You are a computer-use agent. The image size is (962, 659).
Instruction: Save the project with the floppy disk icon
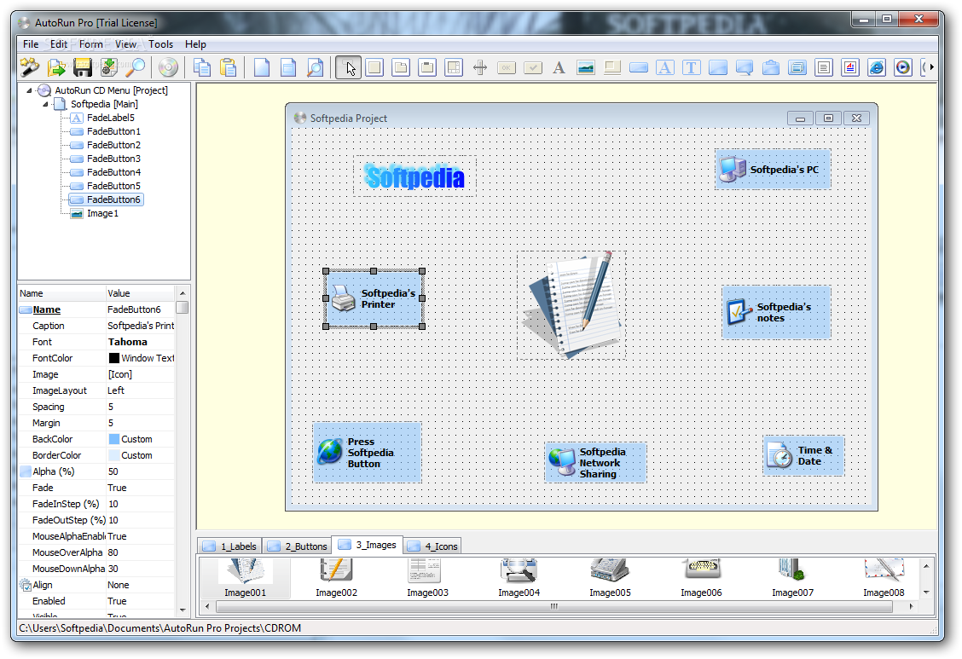[83, 66]
